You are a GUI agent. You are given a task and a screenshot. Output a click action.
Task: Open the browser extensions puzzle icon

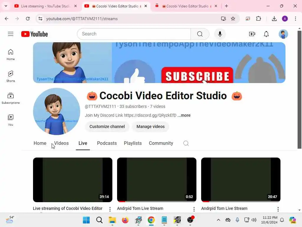coord(258,19)
